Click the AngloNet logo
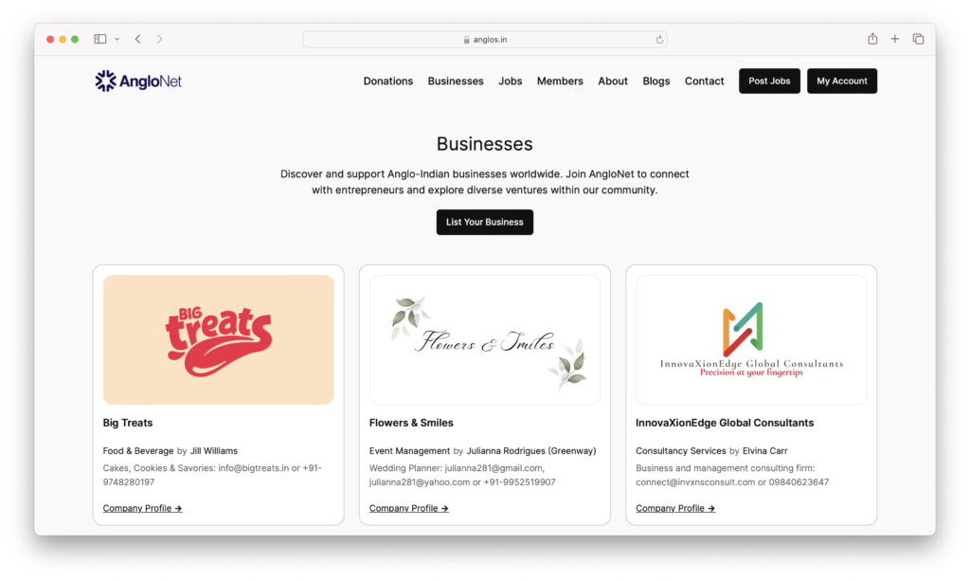 [x=138, y=82]
